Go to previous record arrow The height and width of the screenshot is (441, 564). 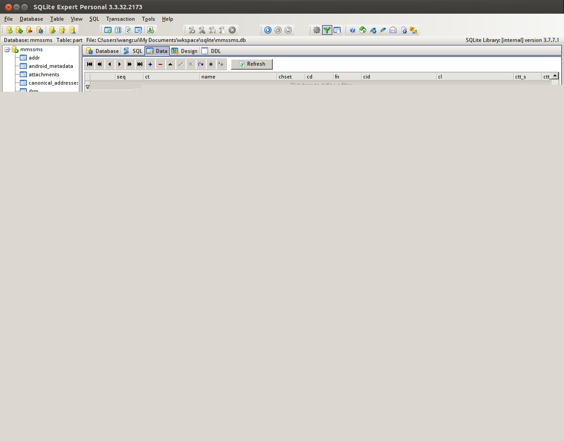[x=110, y=64]
